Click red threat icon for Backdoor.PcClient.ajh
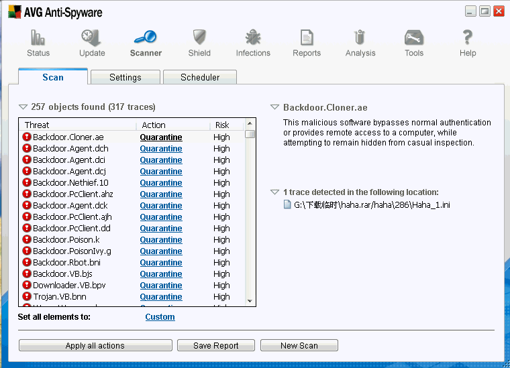The width and height of the screenshot is (510, 368). [x=27, y=217]
